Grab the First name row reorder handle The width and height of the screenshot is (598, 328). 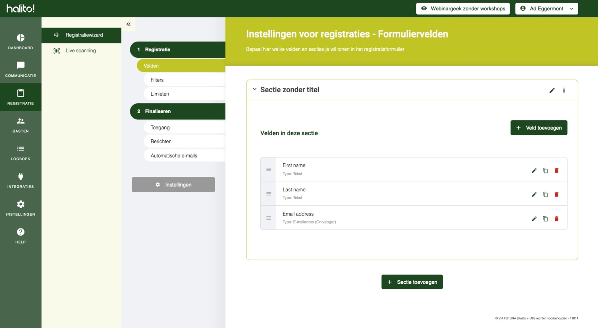pyautogui.click(x=269, y=169)
